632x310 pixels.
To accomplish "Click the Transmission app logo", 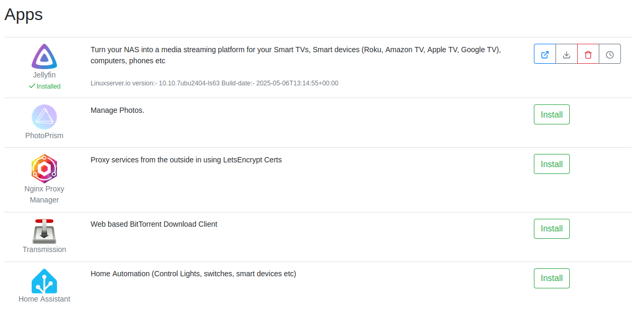I will [44, 231].
